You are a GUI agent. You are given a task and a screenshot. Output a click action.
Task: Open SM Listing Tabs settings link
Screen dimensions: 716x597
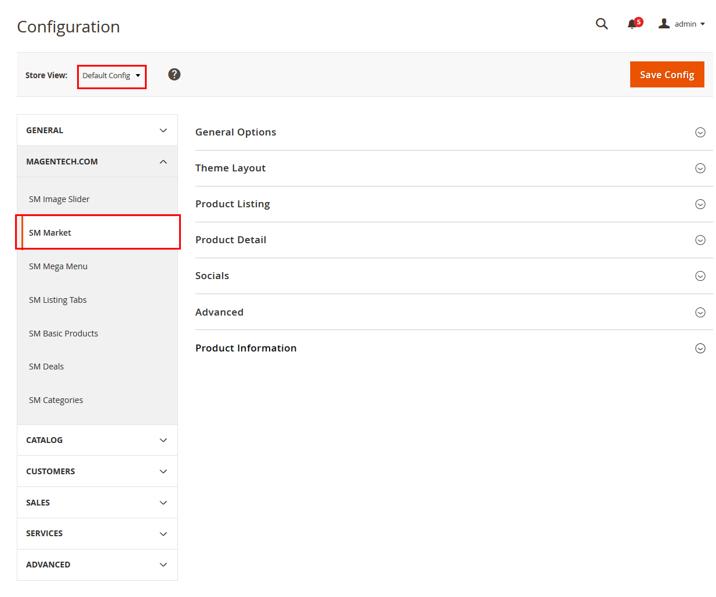click(57, 300)
